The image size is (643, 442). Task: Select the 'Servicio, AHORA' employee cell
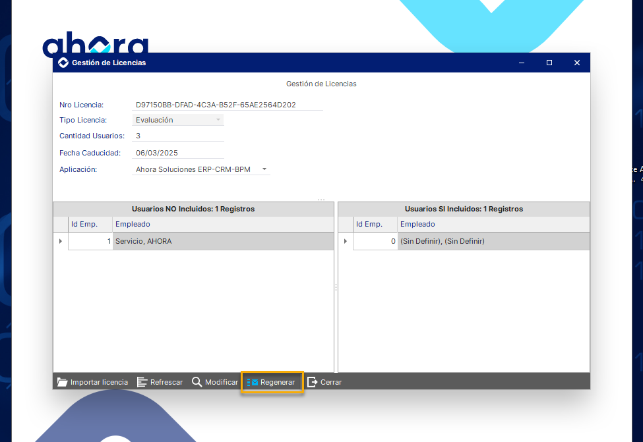[x=223, y=241]
